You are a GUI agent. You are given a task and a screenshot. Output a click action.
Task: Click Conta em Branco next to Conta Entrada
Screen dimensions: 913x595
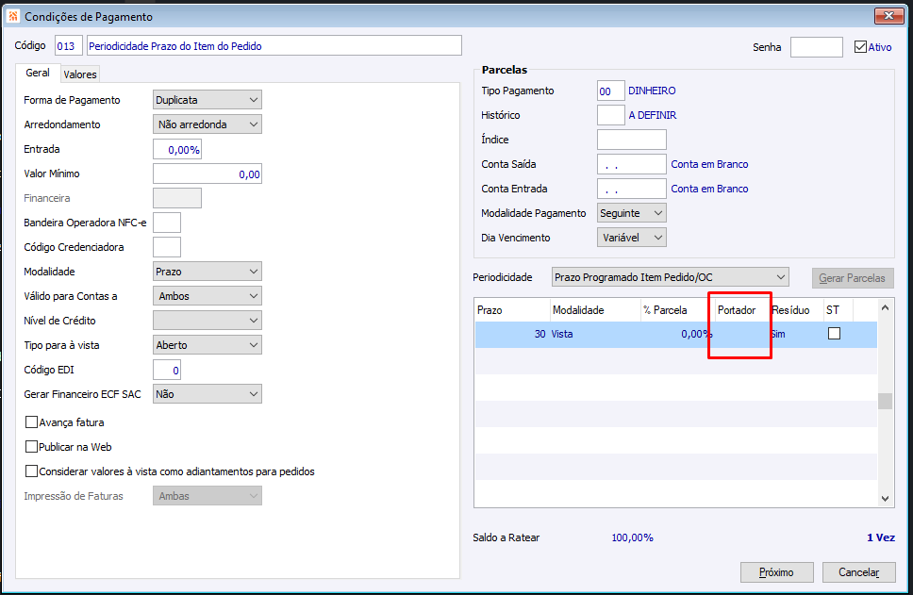coord(709,189)
